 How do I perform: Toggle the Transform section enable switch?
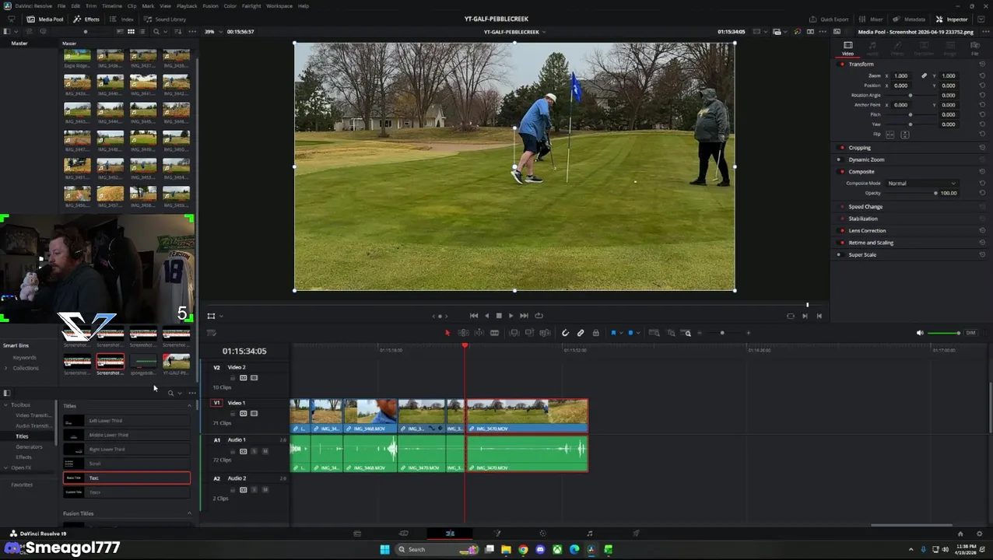[x=841, y=64]
